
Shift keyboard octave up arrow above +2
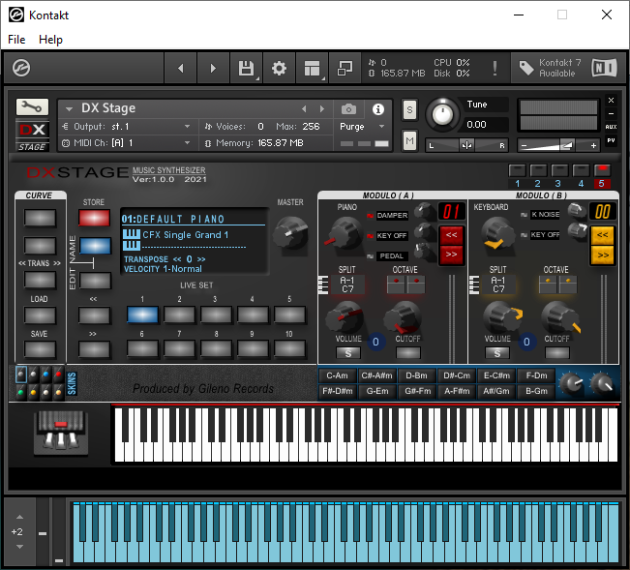click(x=19, y=517)
